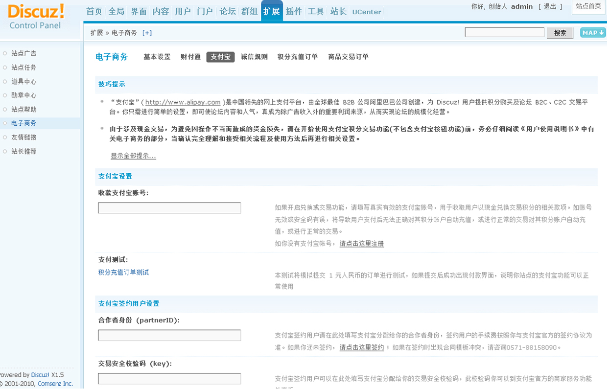609x390 pixels.
Task: Open the MAP navigation button
Action: click(x=593, y=33)
